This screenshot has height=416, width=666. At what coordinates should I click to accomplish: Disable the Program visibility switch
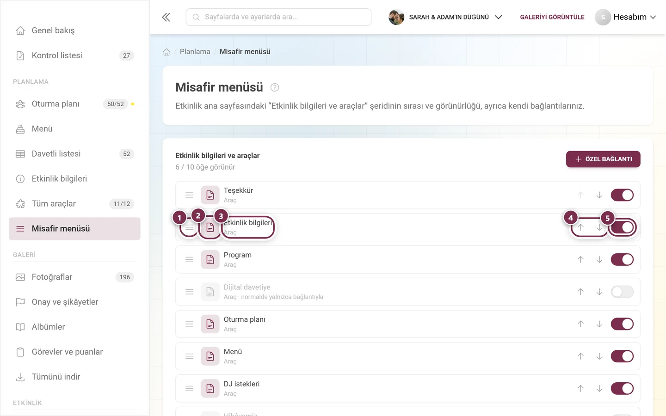pos(622,260)
